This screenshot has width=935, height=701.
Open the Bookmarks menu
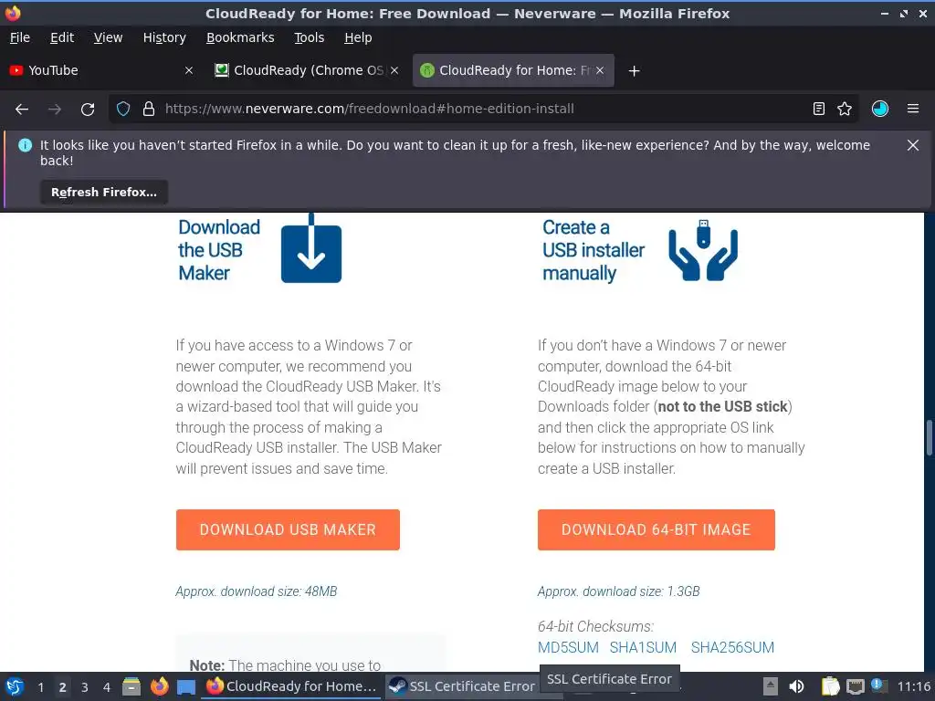coord(240,37)
